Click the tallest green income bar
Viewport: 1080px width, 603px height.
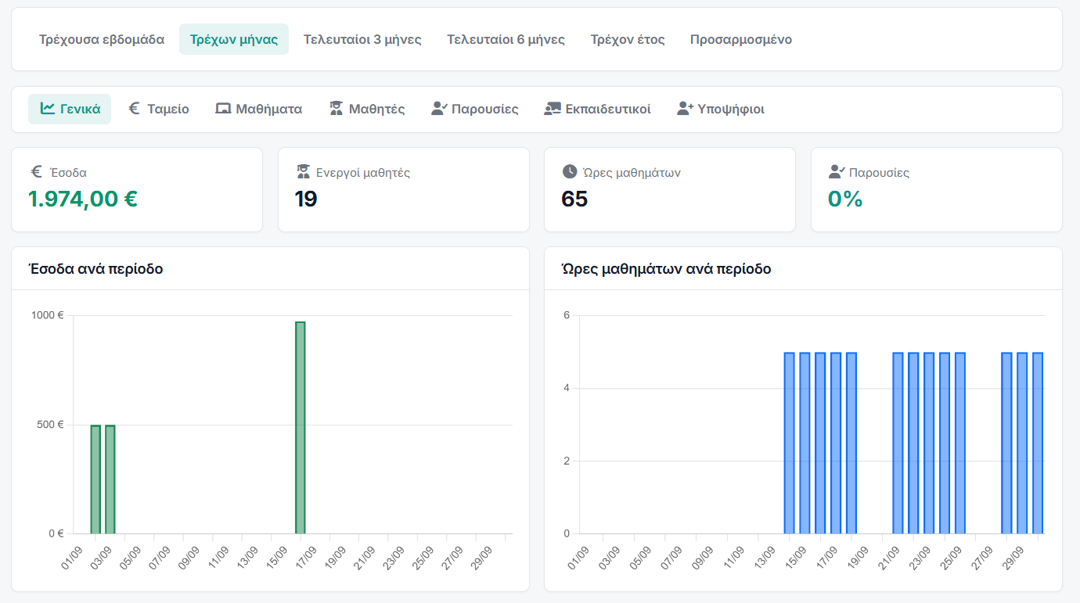(x=301, y=428)
